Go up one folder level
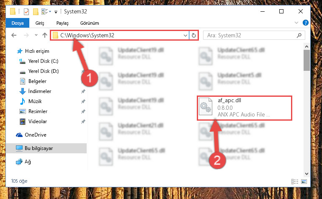This screenshot has width=322, height=199. click(x=45, y=35)
